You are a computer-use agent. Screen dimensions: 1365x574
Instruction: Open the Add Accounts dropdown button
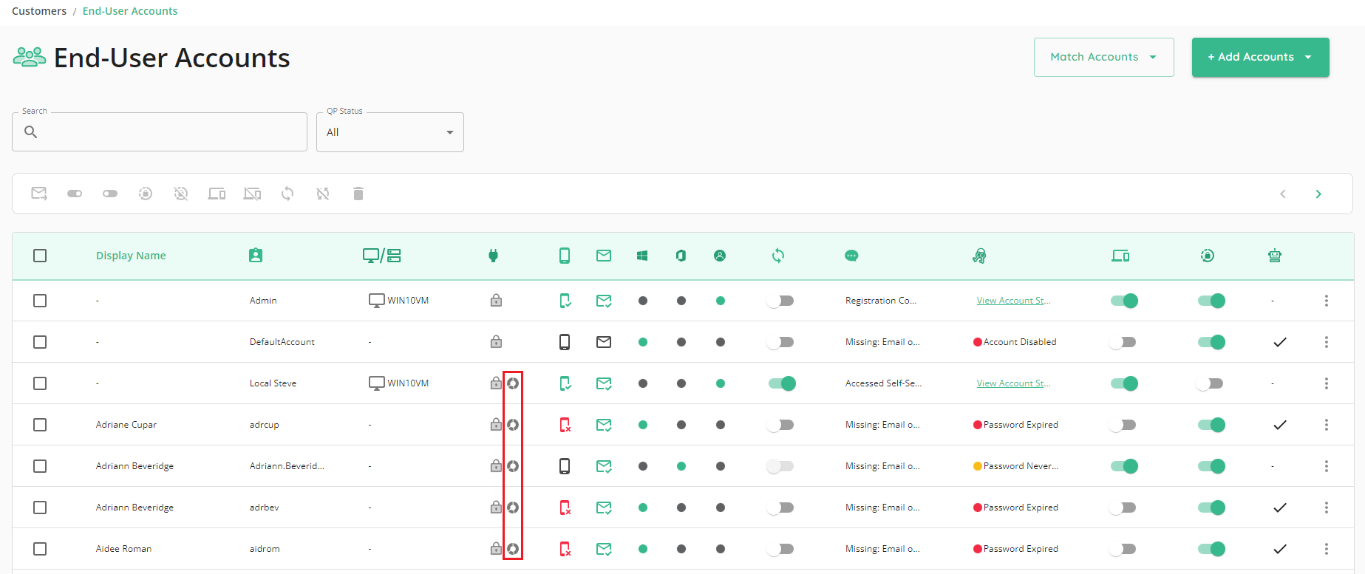1261,57
